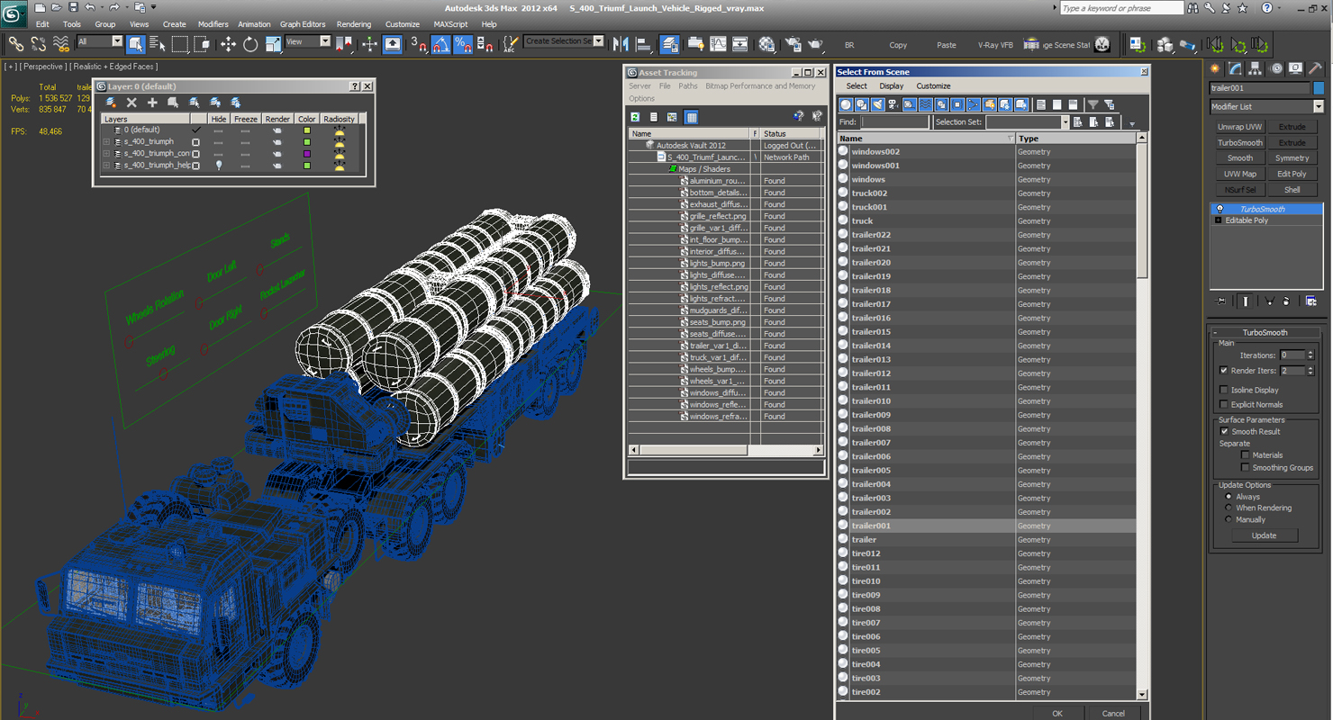Click the Symmetry modifier button
Screen dimensions: 1333x720
point(1292,158)
